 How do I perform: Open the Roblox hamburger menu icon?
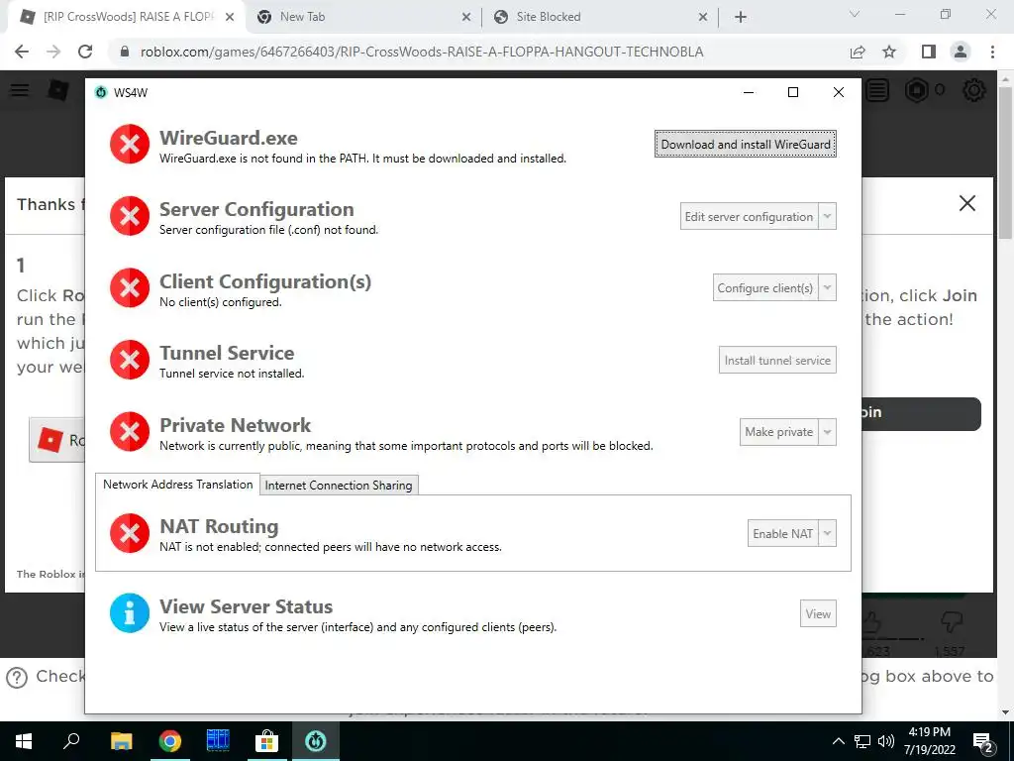[20, 90]
